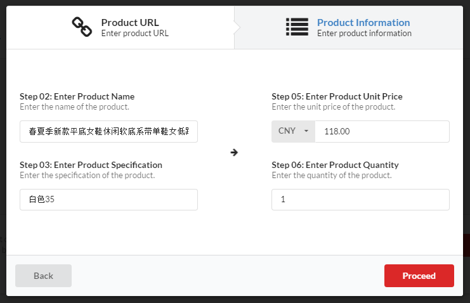Click the 'Enter the quantity of the product' hint

[332, 176]
